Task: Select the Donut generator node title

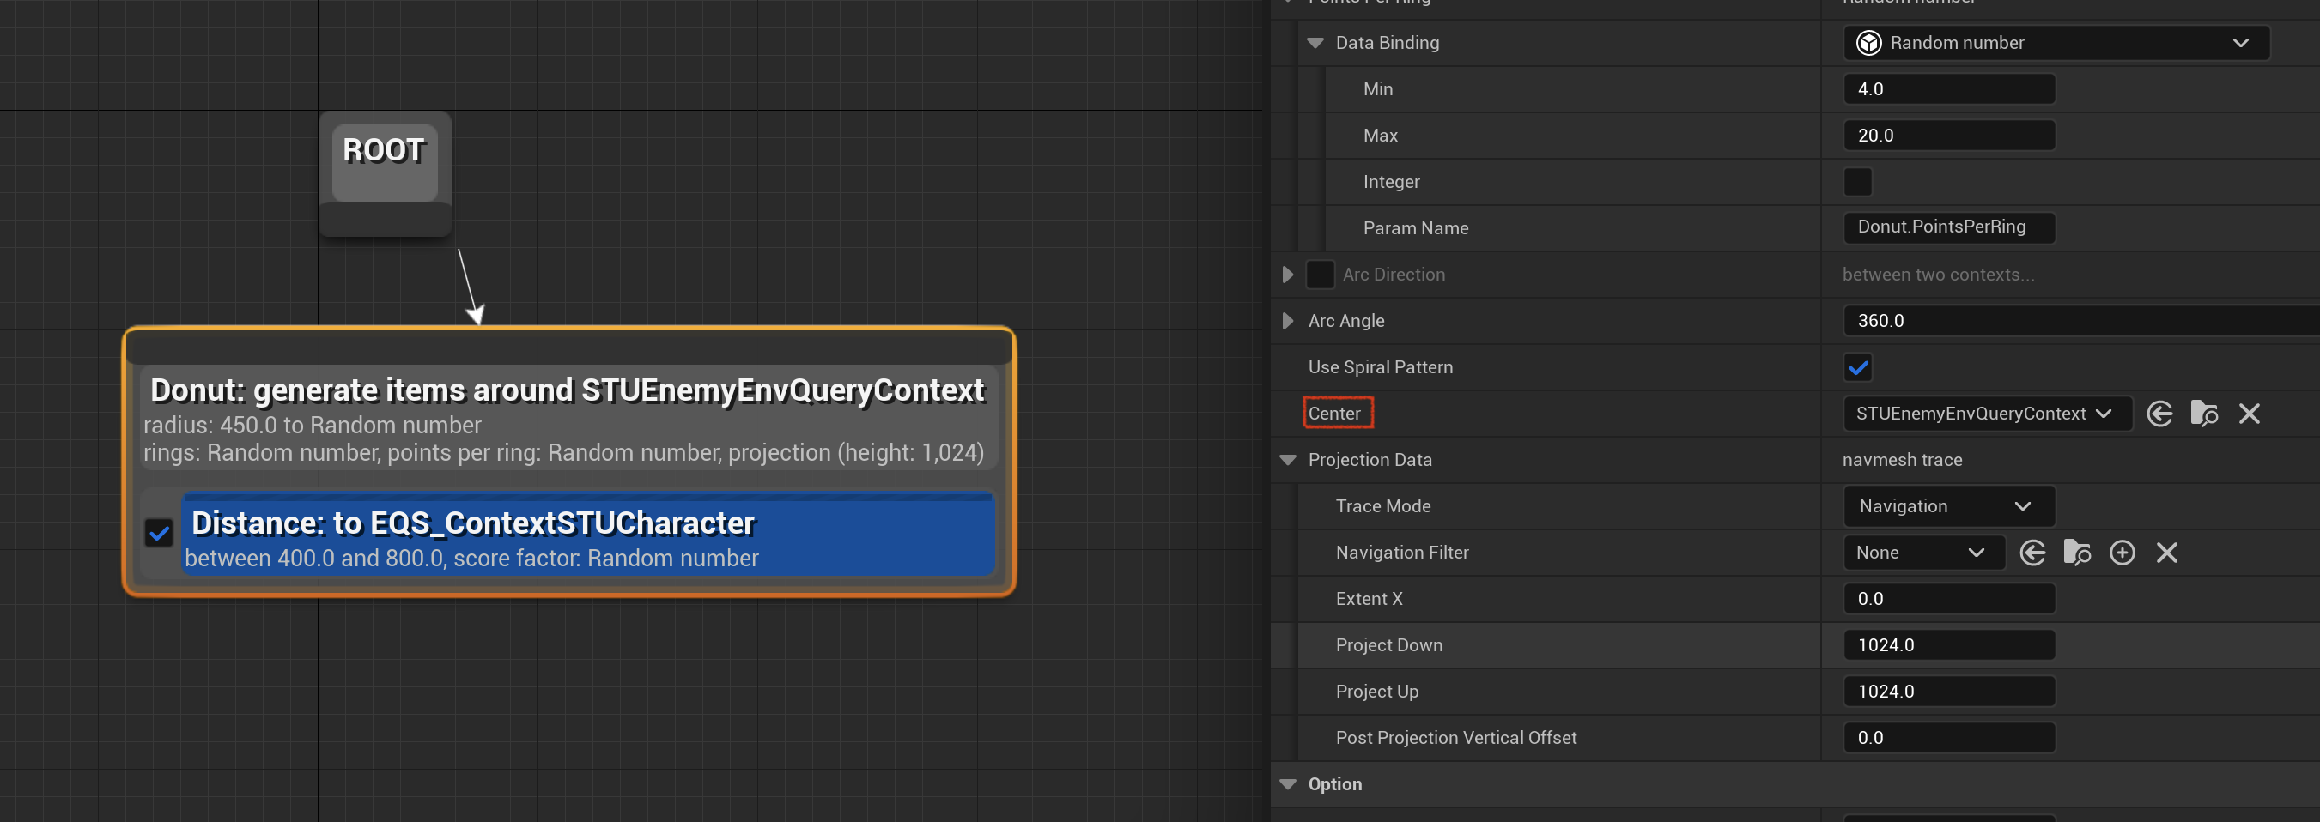Action: pyautogui.click(x=568, y=390)
